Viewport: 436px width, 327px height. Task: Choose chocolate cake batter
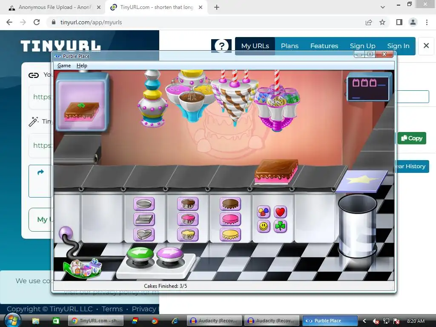click(188, 204)
